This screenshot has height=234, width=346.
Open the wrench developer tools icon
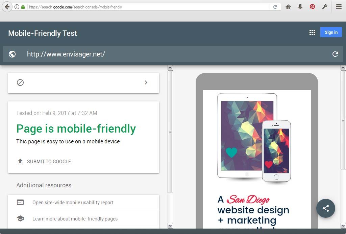(x=325, y=7)
